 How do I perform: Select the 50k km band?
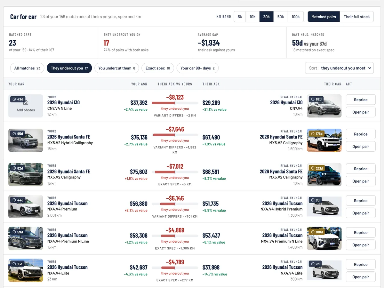tap(281, 17)
